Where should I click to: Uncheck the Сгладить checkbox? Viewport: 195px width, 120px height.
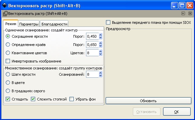[x=8, y=99]
